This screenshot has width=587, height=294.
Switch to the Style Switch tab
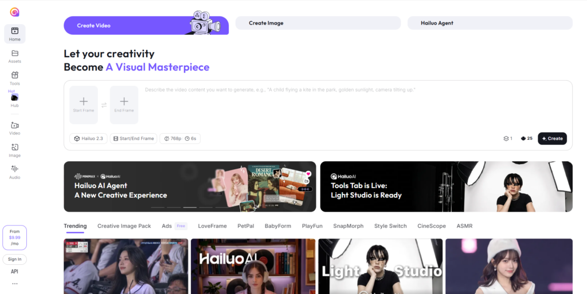(x=390, y=226)
